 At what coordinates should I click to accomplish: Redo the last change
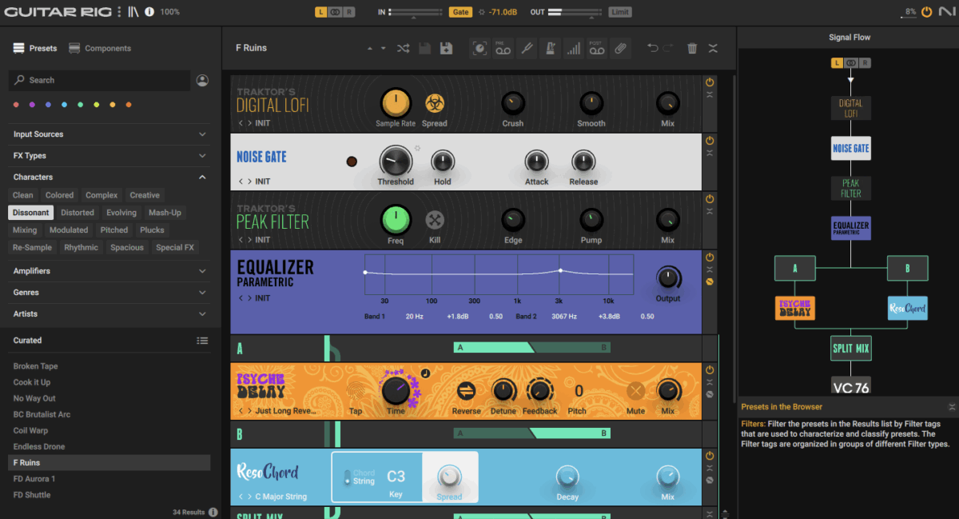coord(668,48)
